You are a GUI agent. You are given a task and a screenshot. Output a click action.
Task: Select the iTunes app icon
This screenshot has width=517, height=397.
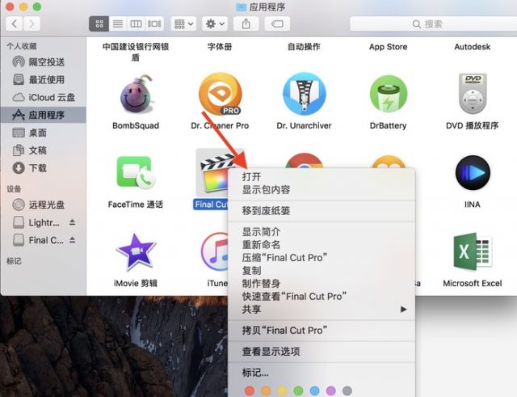click(x=215, y=251)
